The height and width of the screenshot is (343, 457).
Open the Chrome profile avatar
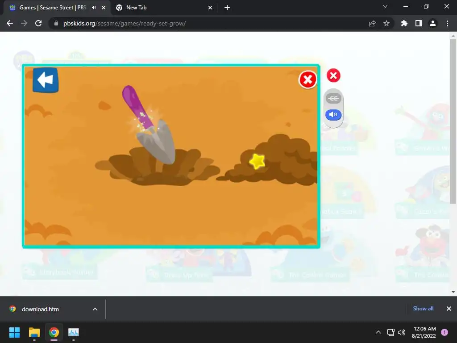[x=433, y=23]
